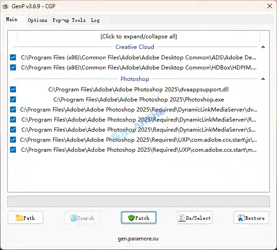Screen dimensions: 277x250
Task: Open the Pop-up Tools tab
Action: [69, 21]
